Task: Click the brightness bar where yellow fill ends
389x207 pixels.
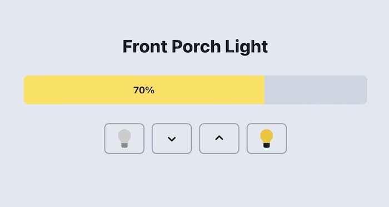Action: [265, 90]
